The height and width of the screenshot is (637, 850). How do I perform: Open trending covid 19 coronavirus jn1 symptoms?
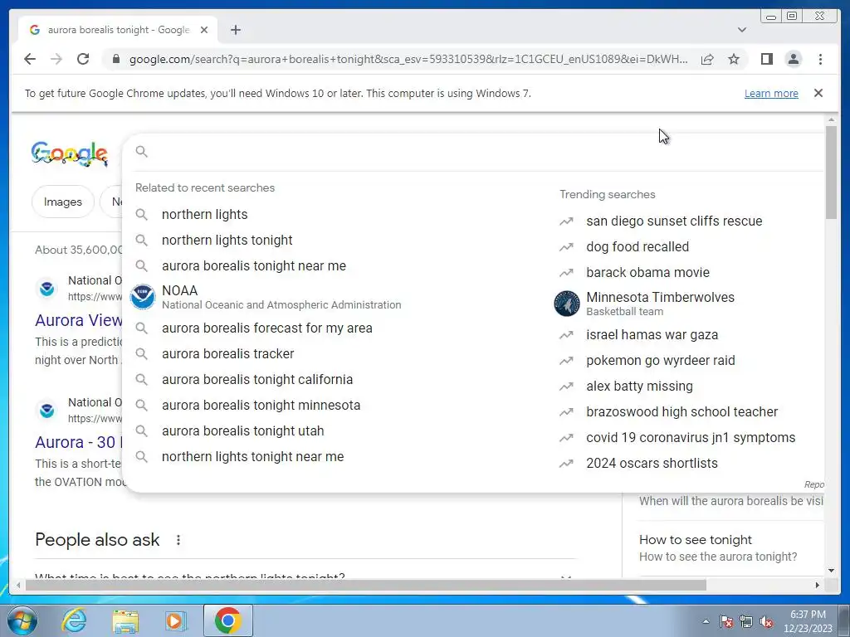coord(691,438)
